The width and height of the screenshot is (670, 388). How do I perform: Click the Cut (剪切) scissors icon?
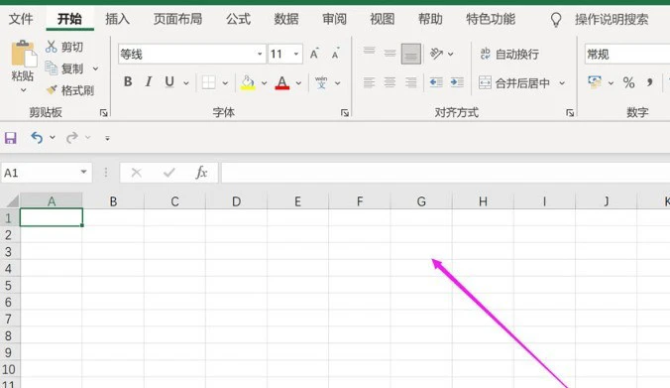(52, 47)
